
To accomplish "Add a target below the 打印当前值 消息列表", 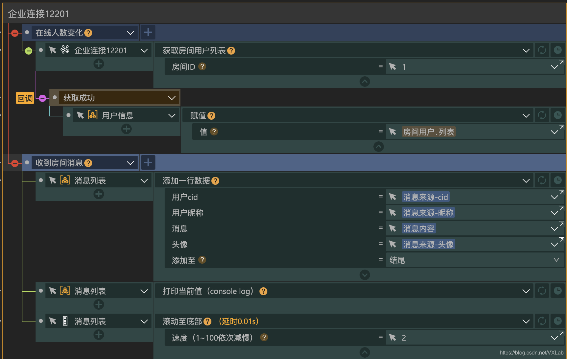I will coord(99,304).
